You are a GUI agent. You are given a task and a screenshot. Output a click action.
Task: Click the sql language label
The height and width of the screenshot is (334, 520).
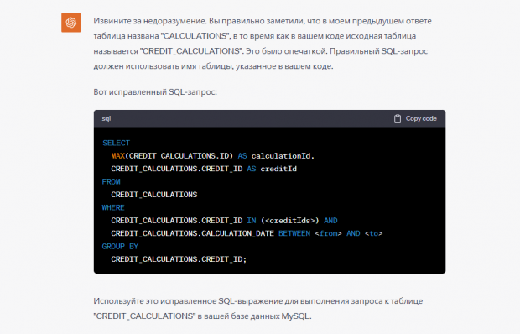107,118
